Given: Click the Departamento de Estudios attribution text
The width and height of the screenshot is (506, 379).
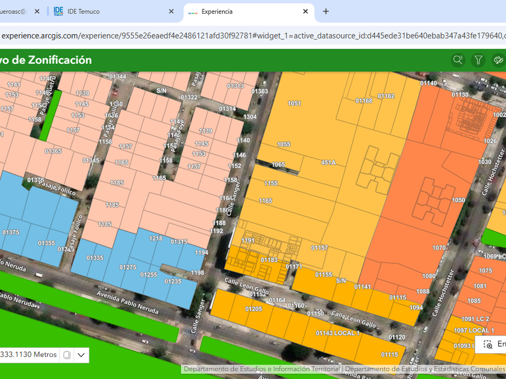Looking at the screenshot, I should pyautogui.click(x=262, y=369).
